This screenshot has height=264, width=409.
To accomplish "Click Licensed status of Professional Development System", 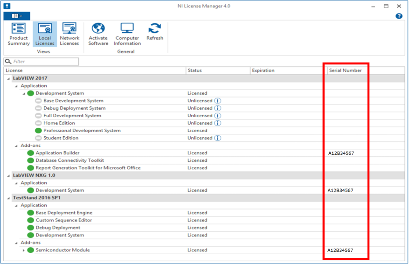I will (x=197, y=131).
